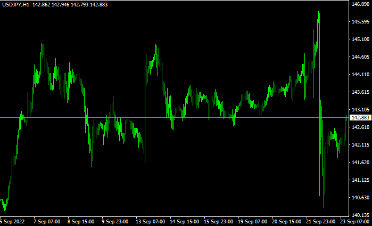Click the 140.630 price scale label

tap(361, 197)
